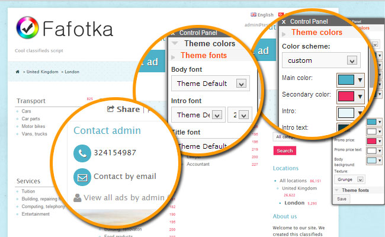Open Contact by email link
385x237 pixels.
[x=125, y=177]
